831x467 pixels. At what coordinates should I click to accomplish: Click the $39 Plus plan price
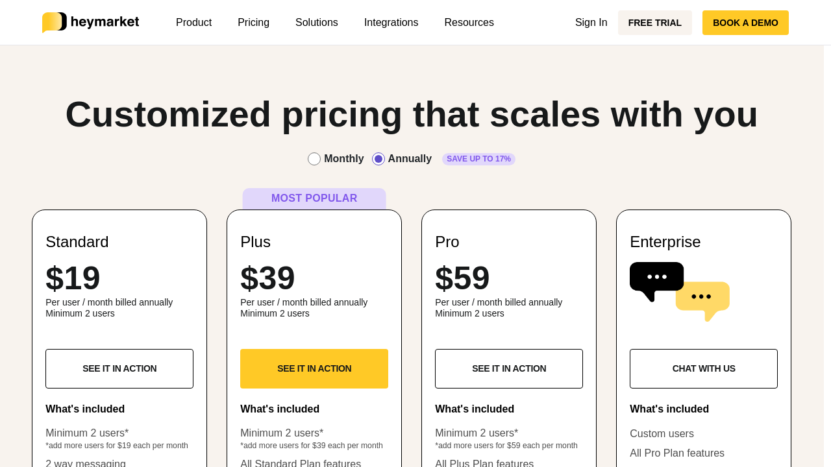(267, 278)
